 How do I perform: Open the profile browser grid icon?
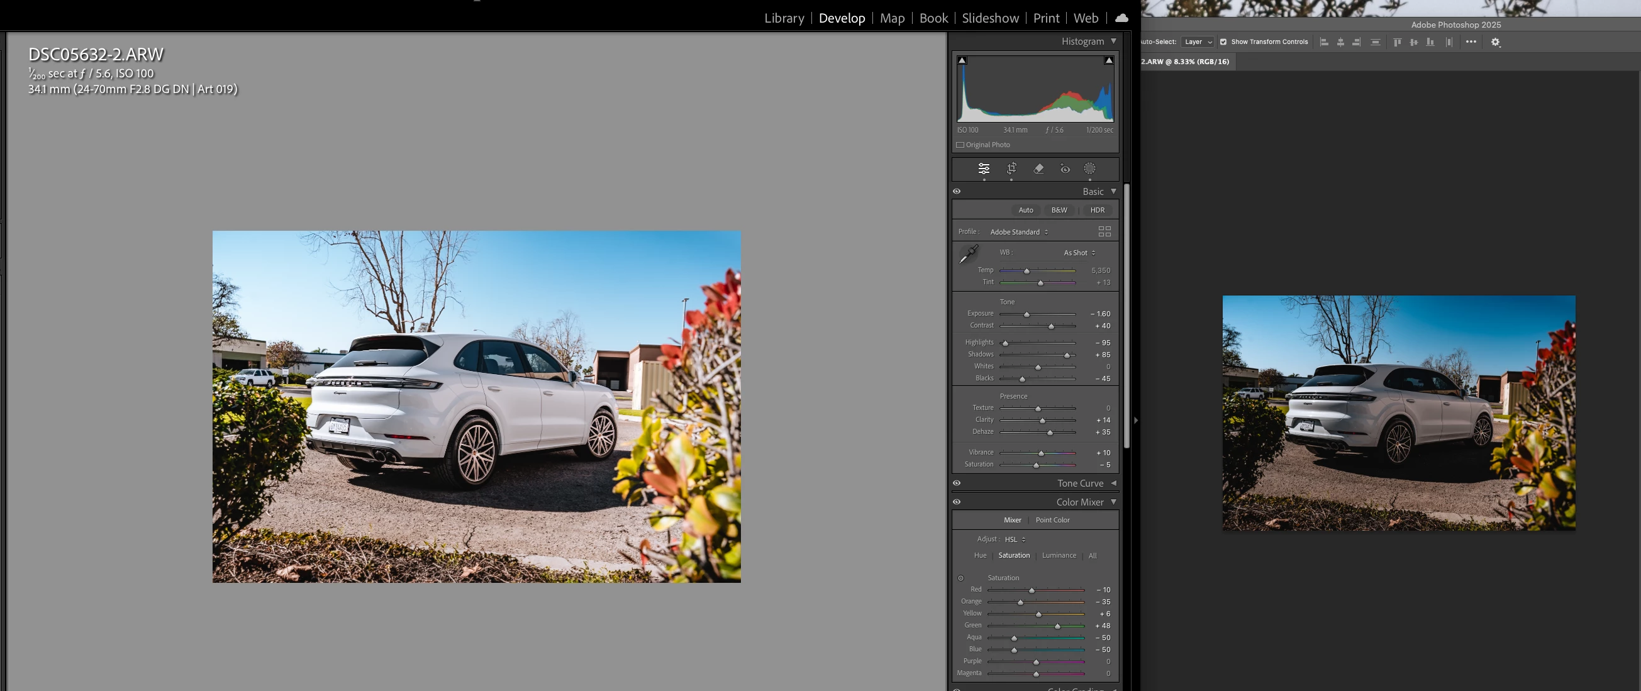[x=1104, y=231]
